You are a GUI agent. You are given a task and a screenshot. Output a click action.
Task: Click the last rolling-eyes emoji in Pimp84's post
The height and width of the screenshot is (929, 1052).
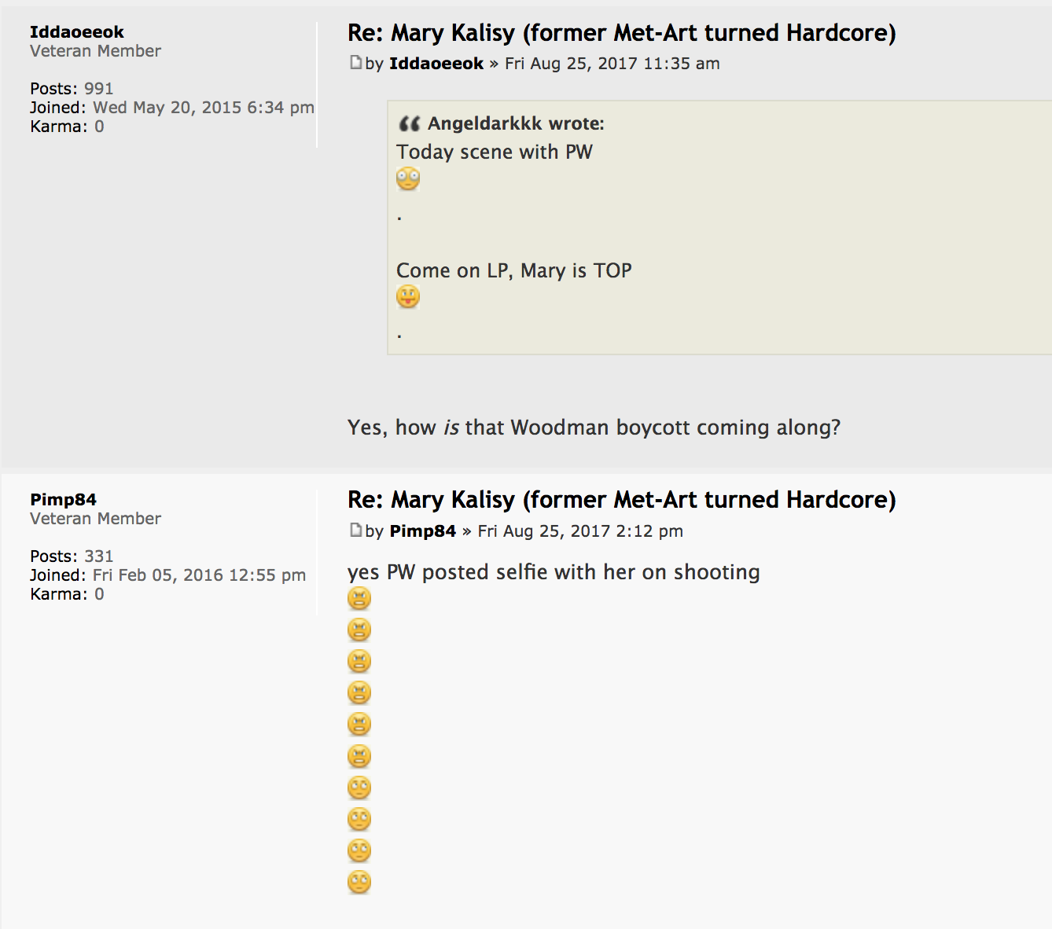(x=359, y=882)
